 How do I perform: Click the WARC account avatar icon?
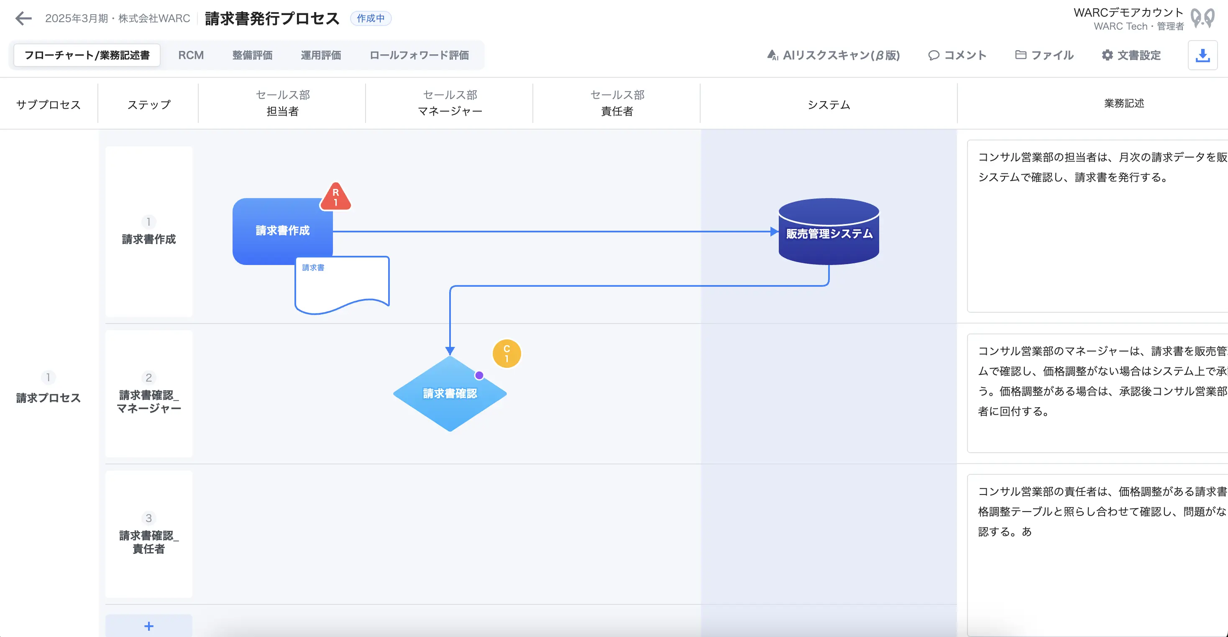coord(1202,18)
